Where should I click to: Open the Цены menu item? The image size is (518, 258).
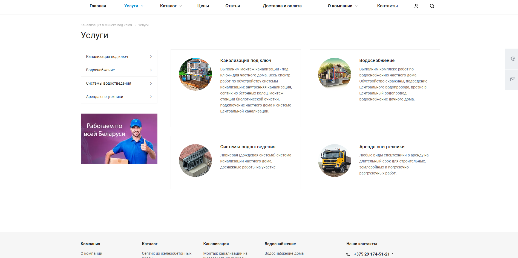pyautogui.click(x=203, y=6)
